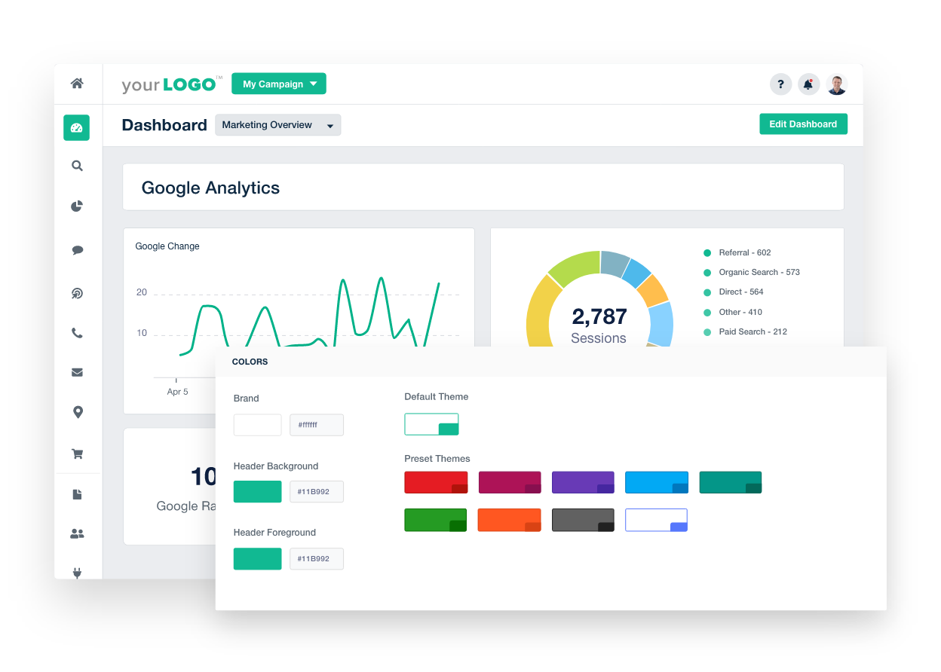Image resolution: width=941 pixels, height=672 pixels.
Task: Pick the Header Background color swatch
Action: click(258, 492)
